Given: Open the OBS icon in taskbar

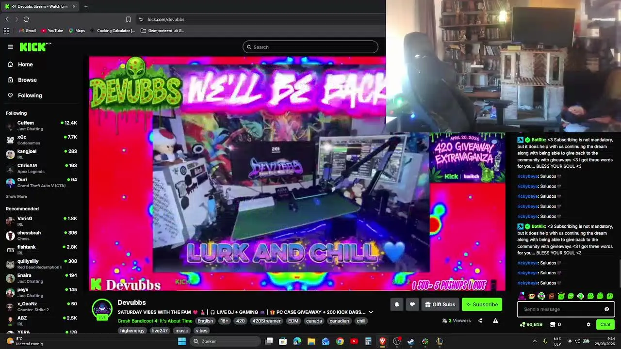Looking at the screenshot, I should coord(397,341).
